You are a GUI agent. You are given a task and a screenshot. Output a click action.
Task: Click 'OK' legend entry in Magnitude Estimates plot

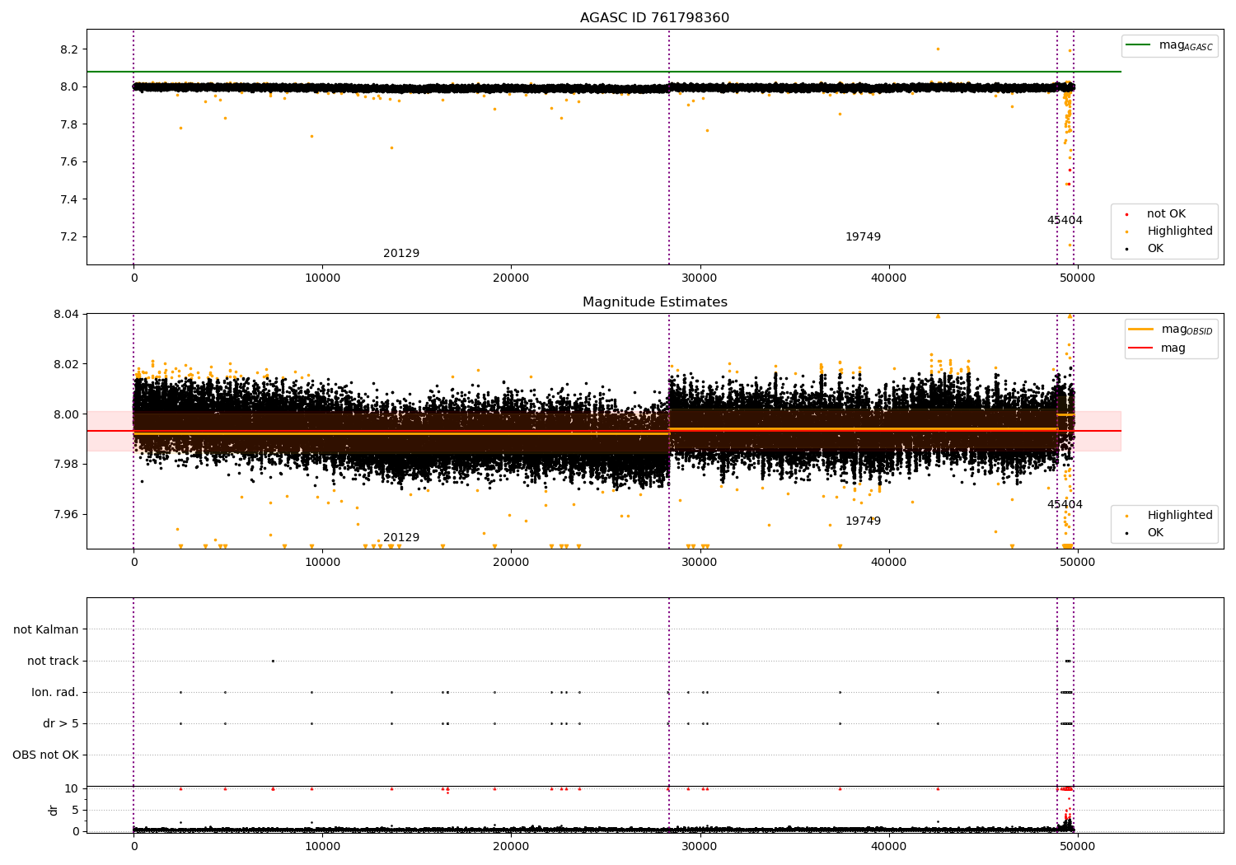point(1155,533)
